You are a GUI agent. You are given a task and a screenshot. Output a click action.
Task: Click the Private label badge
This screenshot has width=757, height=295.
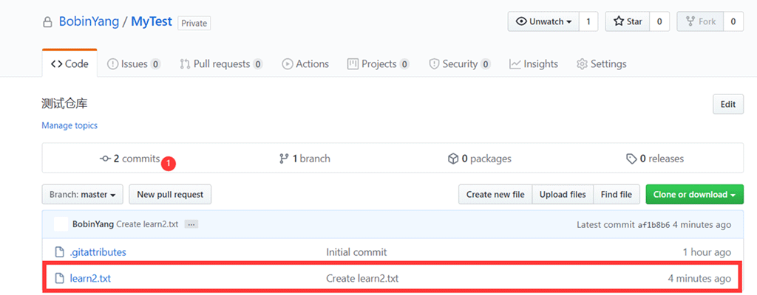[x=194, y=23]
